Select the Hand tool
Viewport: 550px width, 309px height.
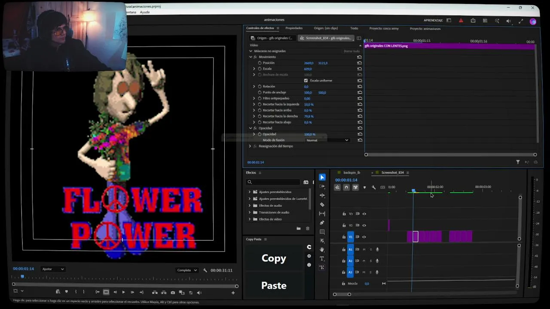tap(322, 249)
